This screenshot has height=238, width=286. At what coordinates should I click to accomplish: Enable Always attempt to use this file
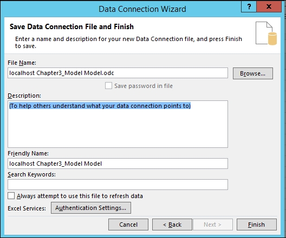pyautogui.click(x=11, y=196)
